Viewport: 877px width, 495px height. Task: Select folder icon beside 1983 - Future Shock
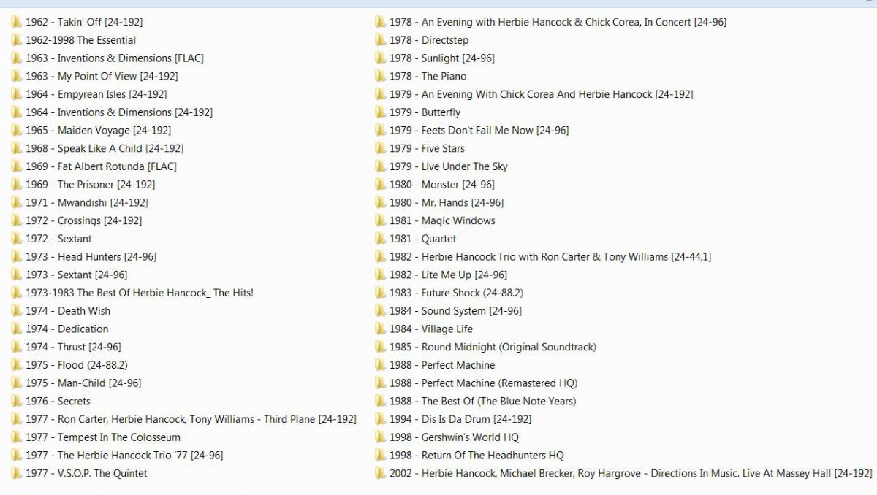tap(380, 293)
